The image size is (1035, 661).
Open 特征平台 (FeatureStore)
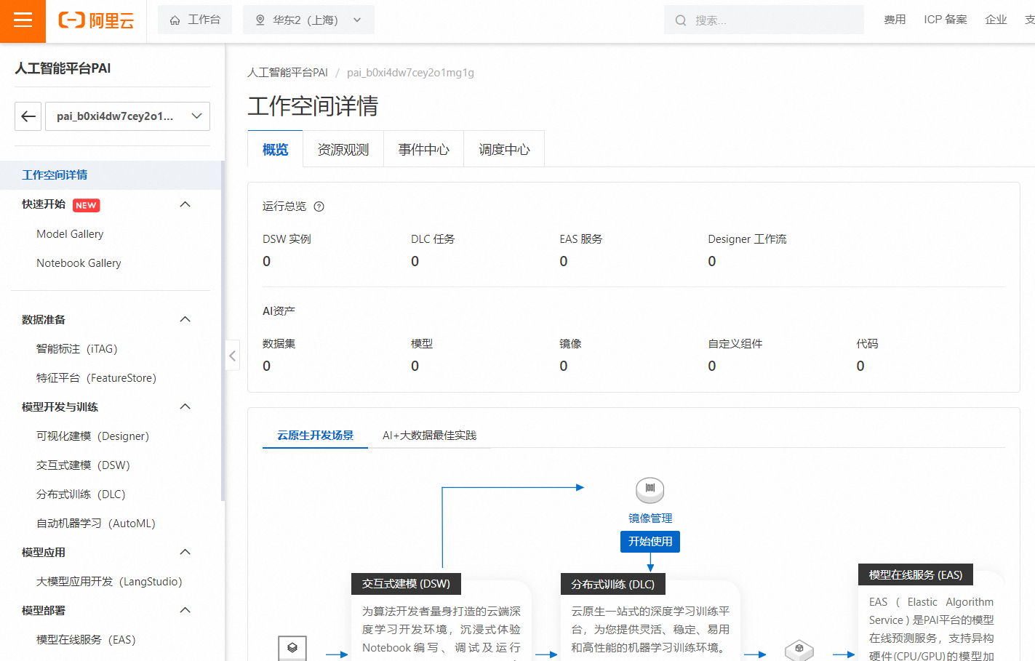96,378
